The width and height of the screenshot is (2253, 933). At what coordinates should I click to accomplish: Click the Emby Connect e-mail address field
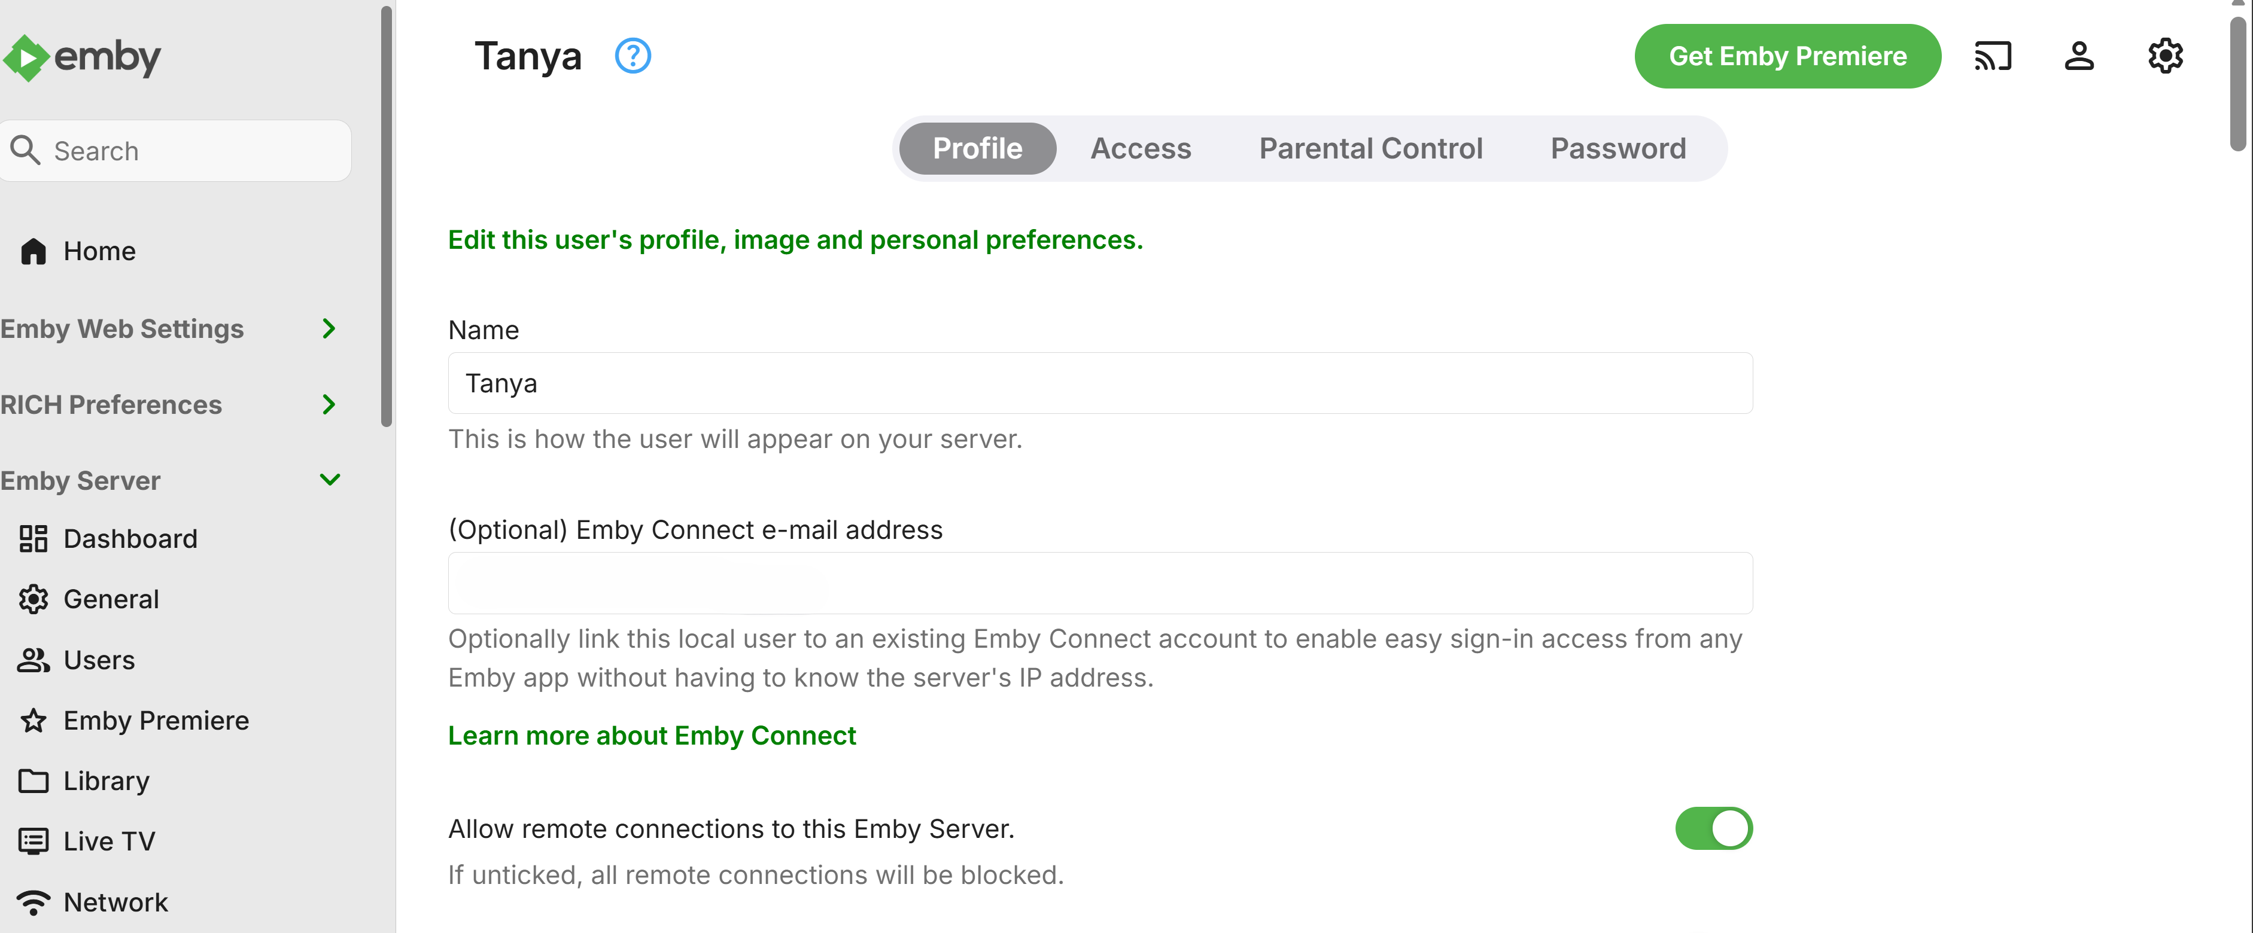coord(1099,583)
